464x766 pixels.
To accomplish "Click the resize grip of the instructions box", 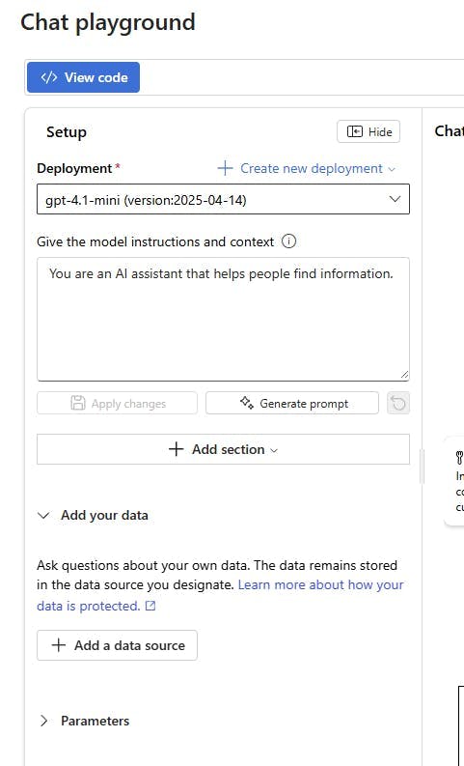I will click(404, 375).
